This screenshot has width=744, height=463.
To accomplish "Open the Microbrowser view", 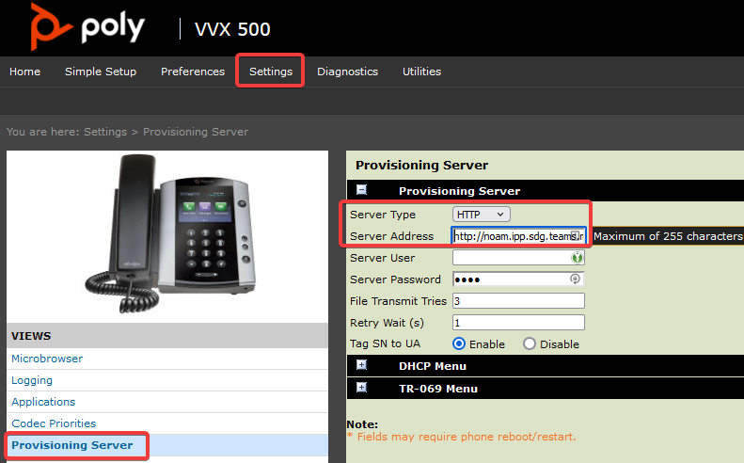I will point(47,359).
